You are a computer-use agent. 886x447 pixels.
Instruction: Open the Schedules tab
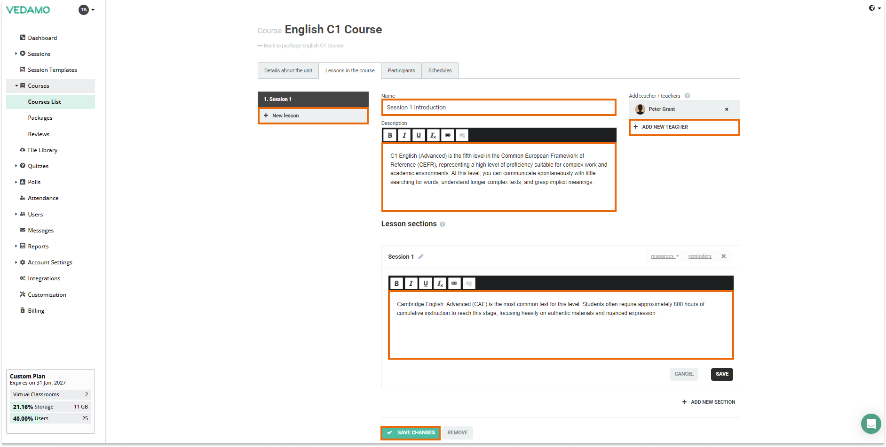(x=440, y=70)
